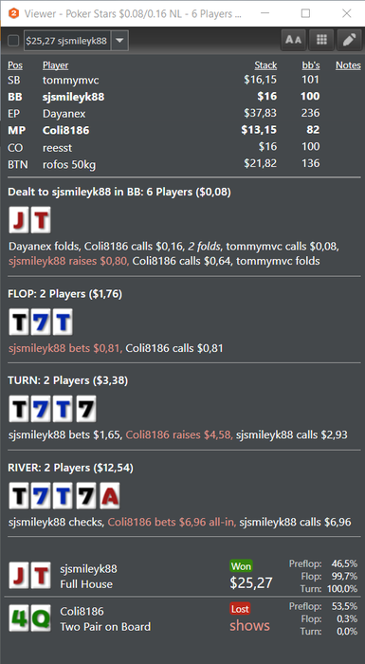
Task: Click the blue 7 flop card
Action: pyautogui.click(x=41, y=322)
